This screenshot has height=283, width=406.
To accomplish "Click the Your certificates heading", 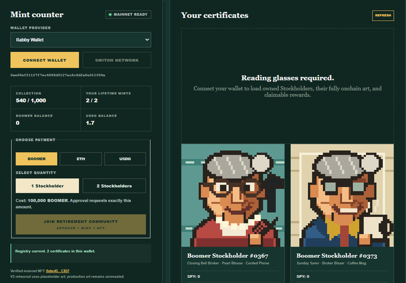I will [x=214, y=15].
